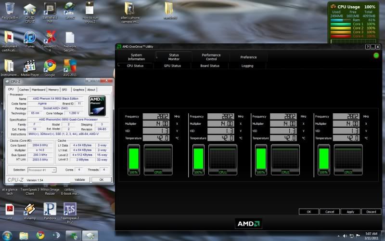Click the Core 1 usage bar in gadget
The image size is (385, 241).
click(341, 24)
